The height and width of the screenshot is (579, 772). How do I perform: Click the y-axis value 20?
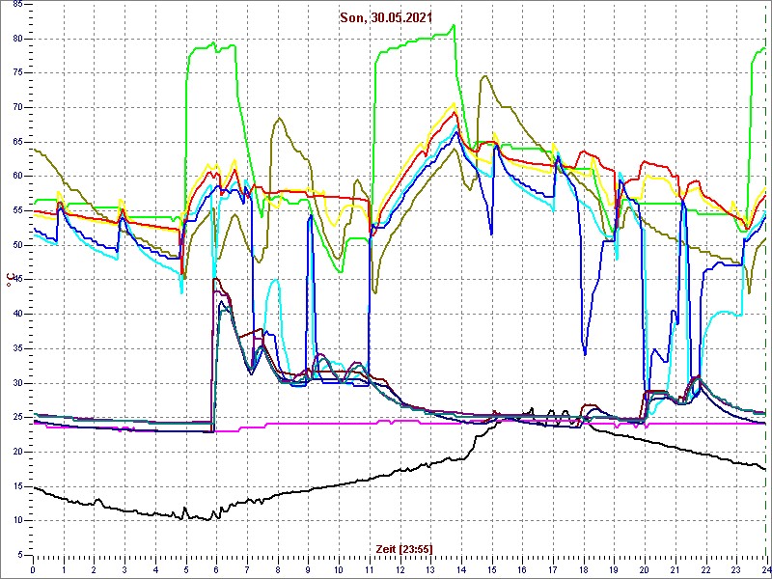click(17, 452)
